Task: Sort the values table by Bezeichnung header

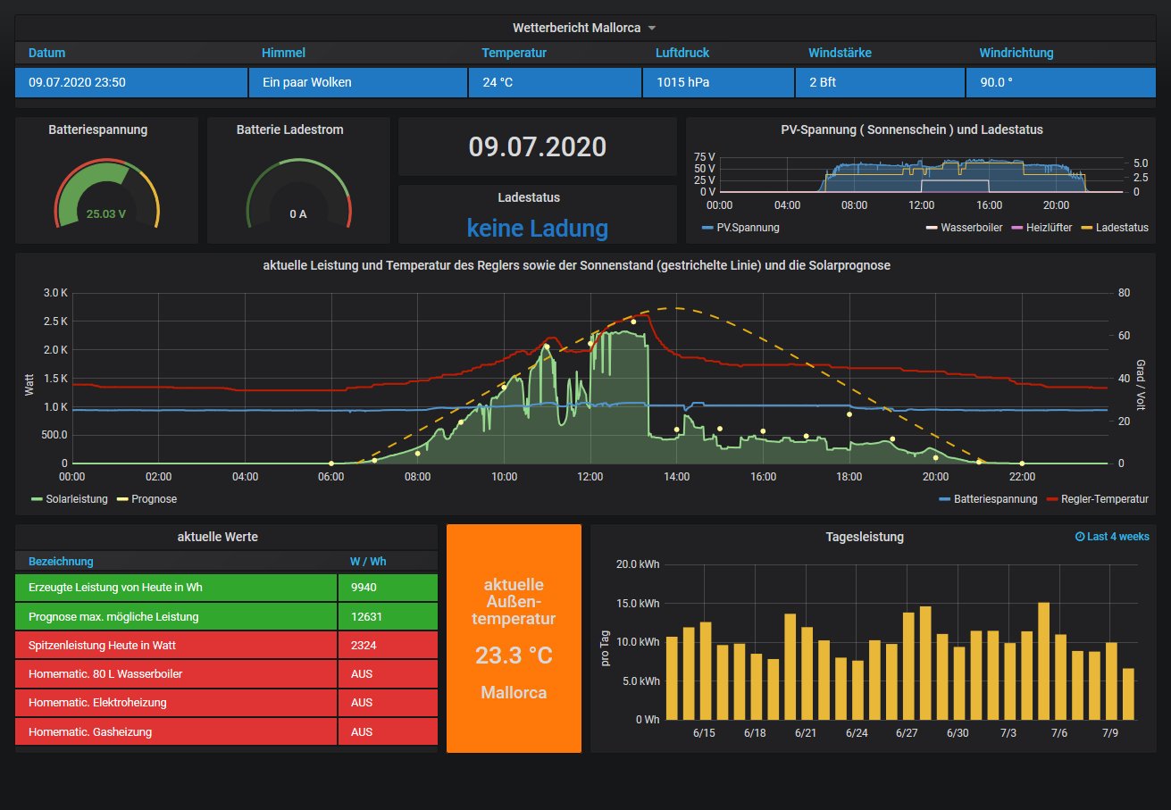Action: point(61,561)
